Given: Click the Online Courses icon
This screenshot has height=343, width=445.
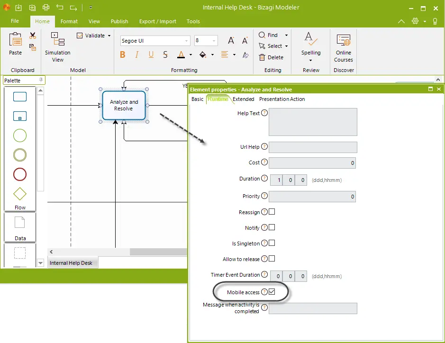Looking at the screenshot, I should [344, 48].
